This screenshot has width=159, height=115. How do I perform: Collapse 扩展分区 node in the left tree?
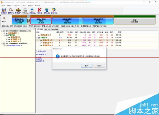click(x=4, y=35)
